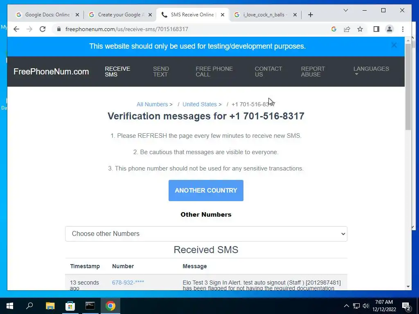
Task: Open the REPORT ABUSE menu item
Action: [313, 72]
